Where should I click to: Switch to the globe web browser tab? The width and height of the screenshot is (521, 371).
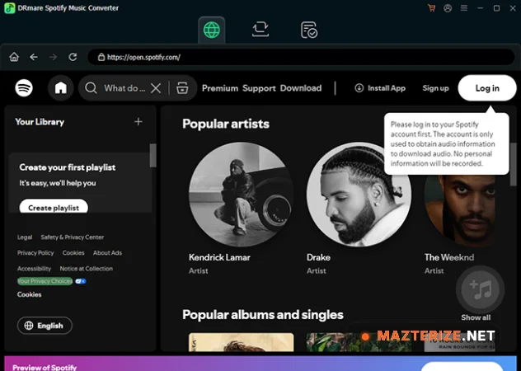point(212,30)
